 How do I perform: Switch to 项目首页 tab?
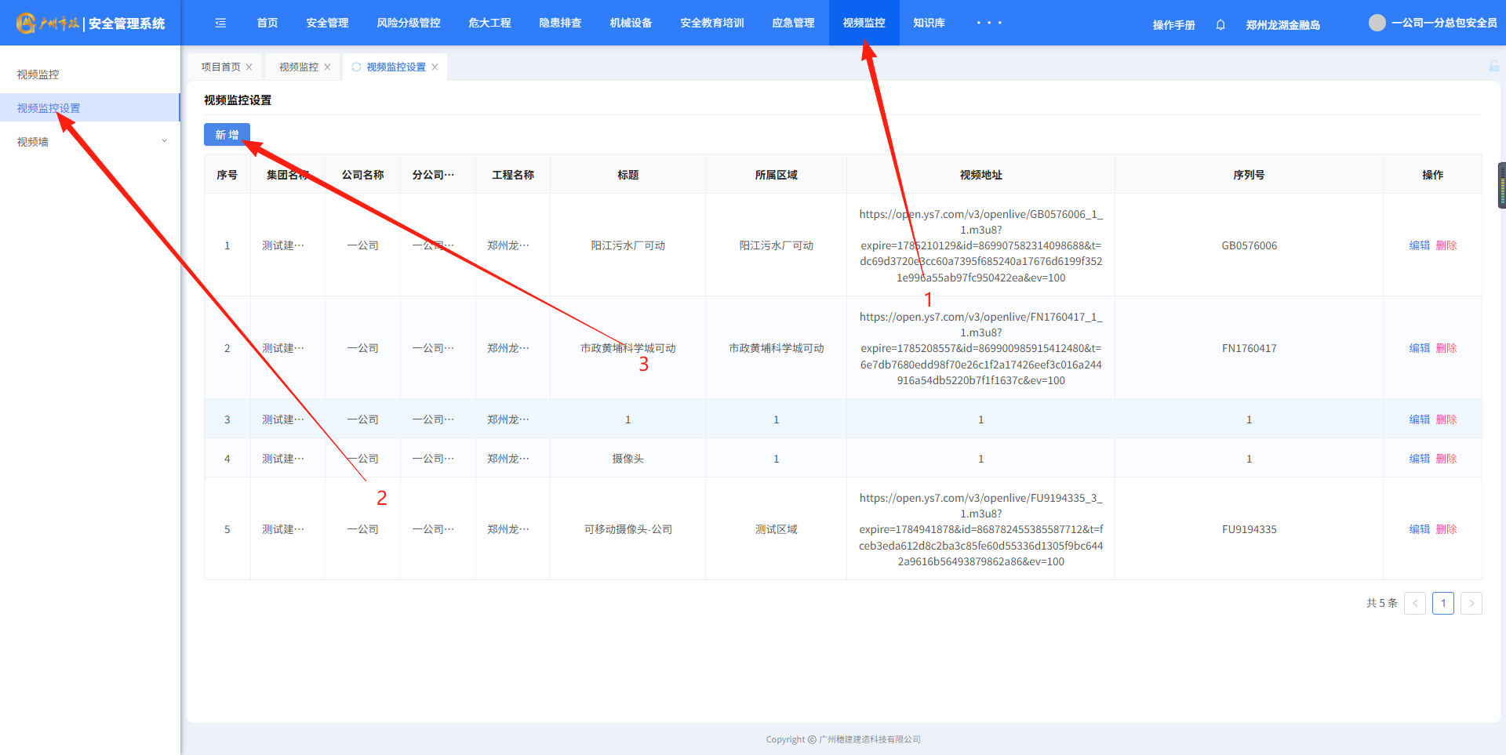(x=220, y=67)
